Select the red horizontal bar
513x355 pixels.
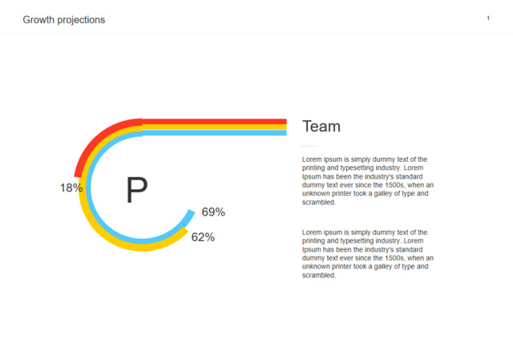tap(215, 122)
